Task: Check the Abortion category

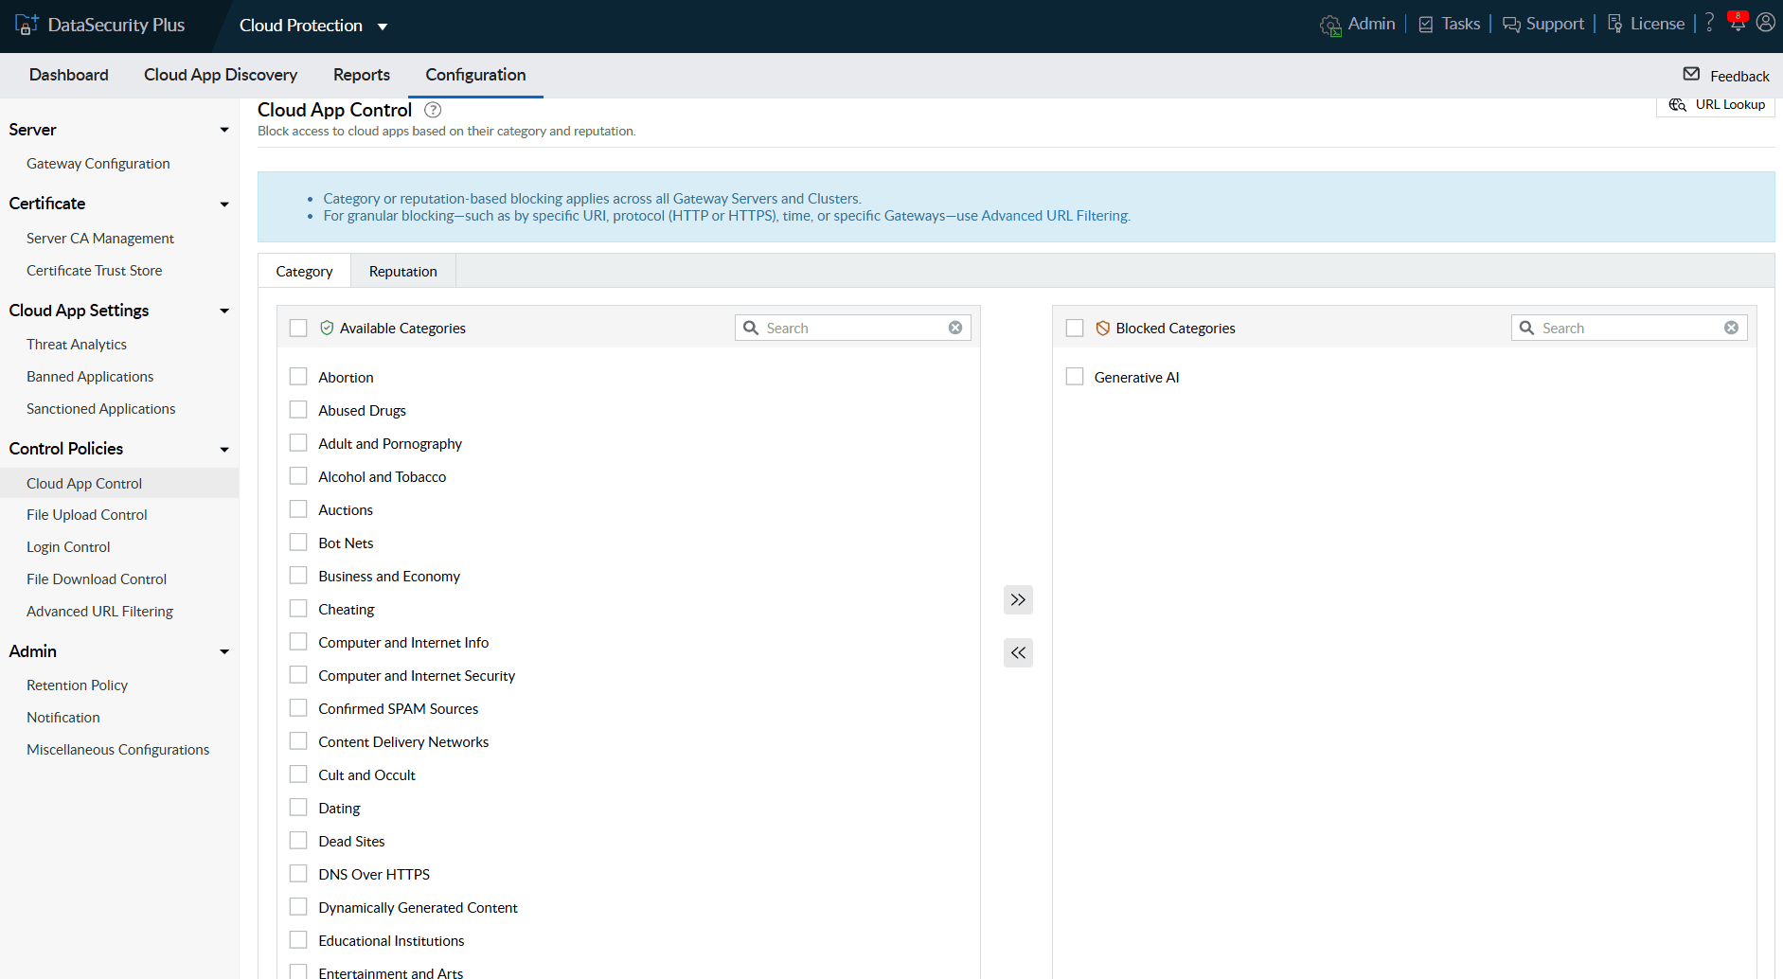Action: click(x=298, y=377)
